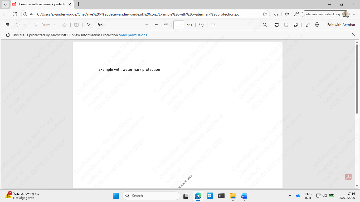Open the petervanderwoude.nl corp profile
The height and width of the screenshot is (202, 360).
tap(326, 14)
